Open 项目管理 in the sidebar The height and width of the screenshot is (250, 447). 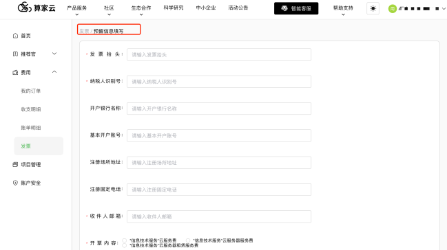[31, 164]
